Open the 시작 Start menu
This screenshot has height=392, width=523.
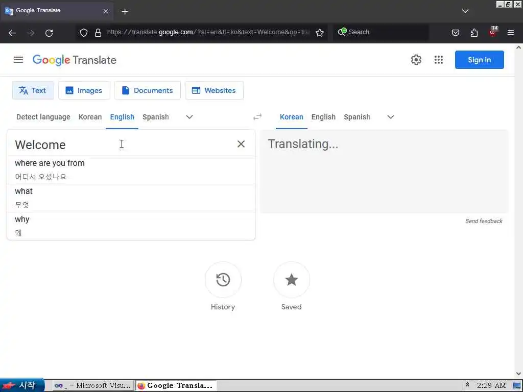22,385
